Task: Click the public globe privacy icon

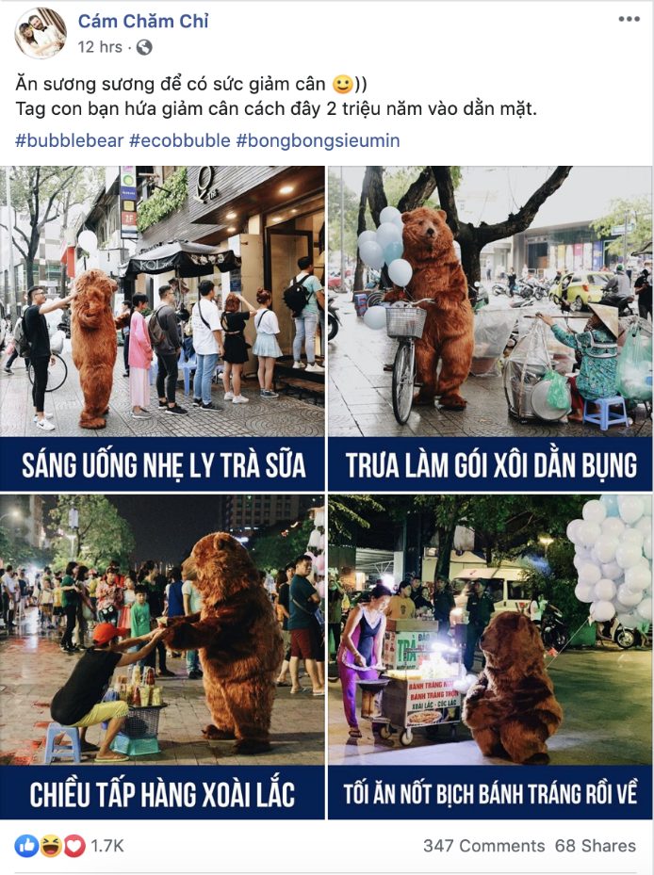Action: click(144, 47)
